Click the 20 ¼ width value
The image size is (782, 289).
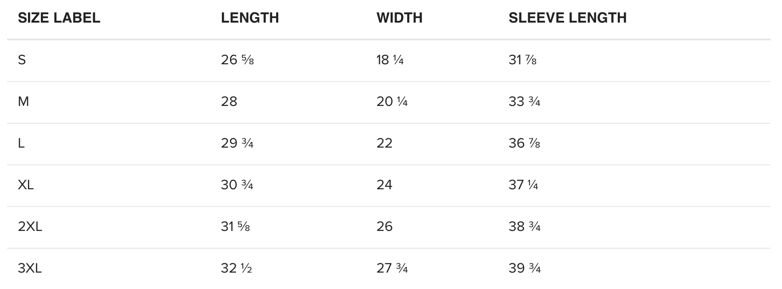coord(392,102)
